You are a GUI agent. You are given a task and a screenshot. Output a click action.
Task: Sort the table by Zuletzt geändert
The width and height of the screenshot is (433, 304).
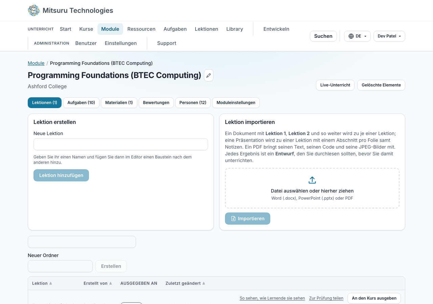[185, 283]
